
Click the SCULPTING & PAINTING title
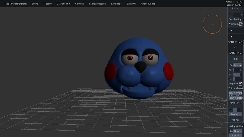(x=235, y=47)
